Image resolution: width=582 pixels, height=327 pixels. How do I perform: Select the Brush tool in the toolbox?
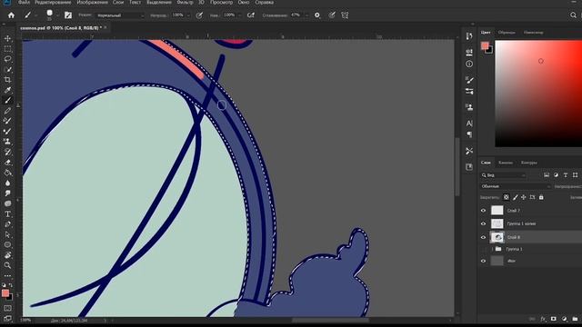(7, 101)
